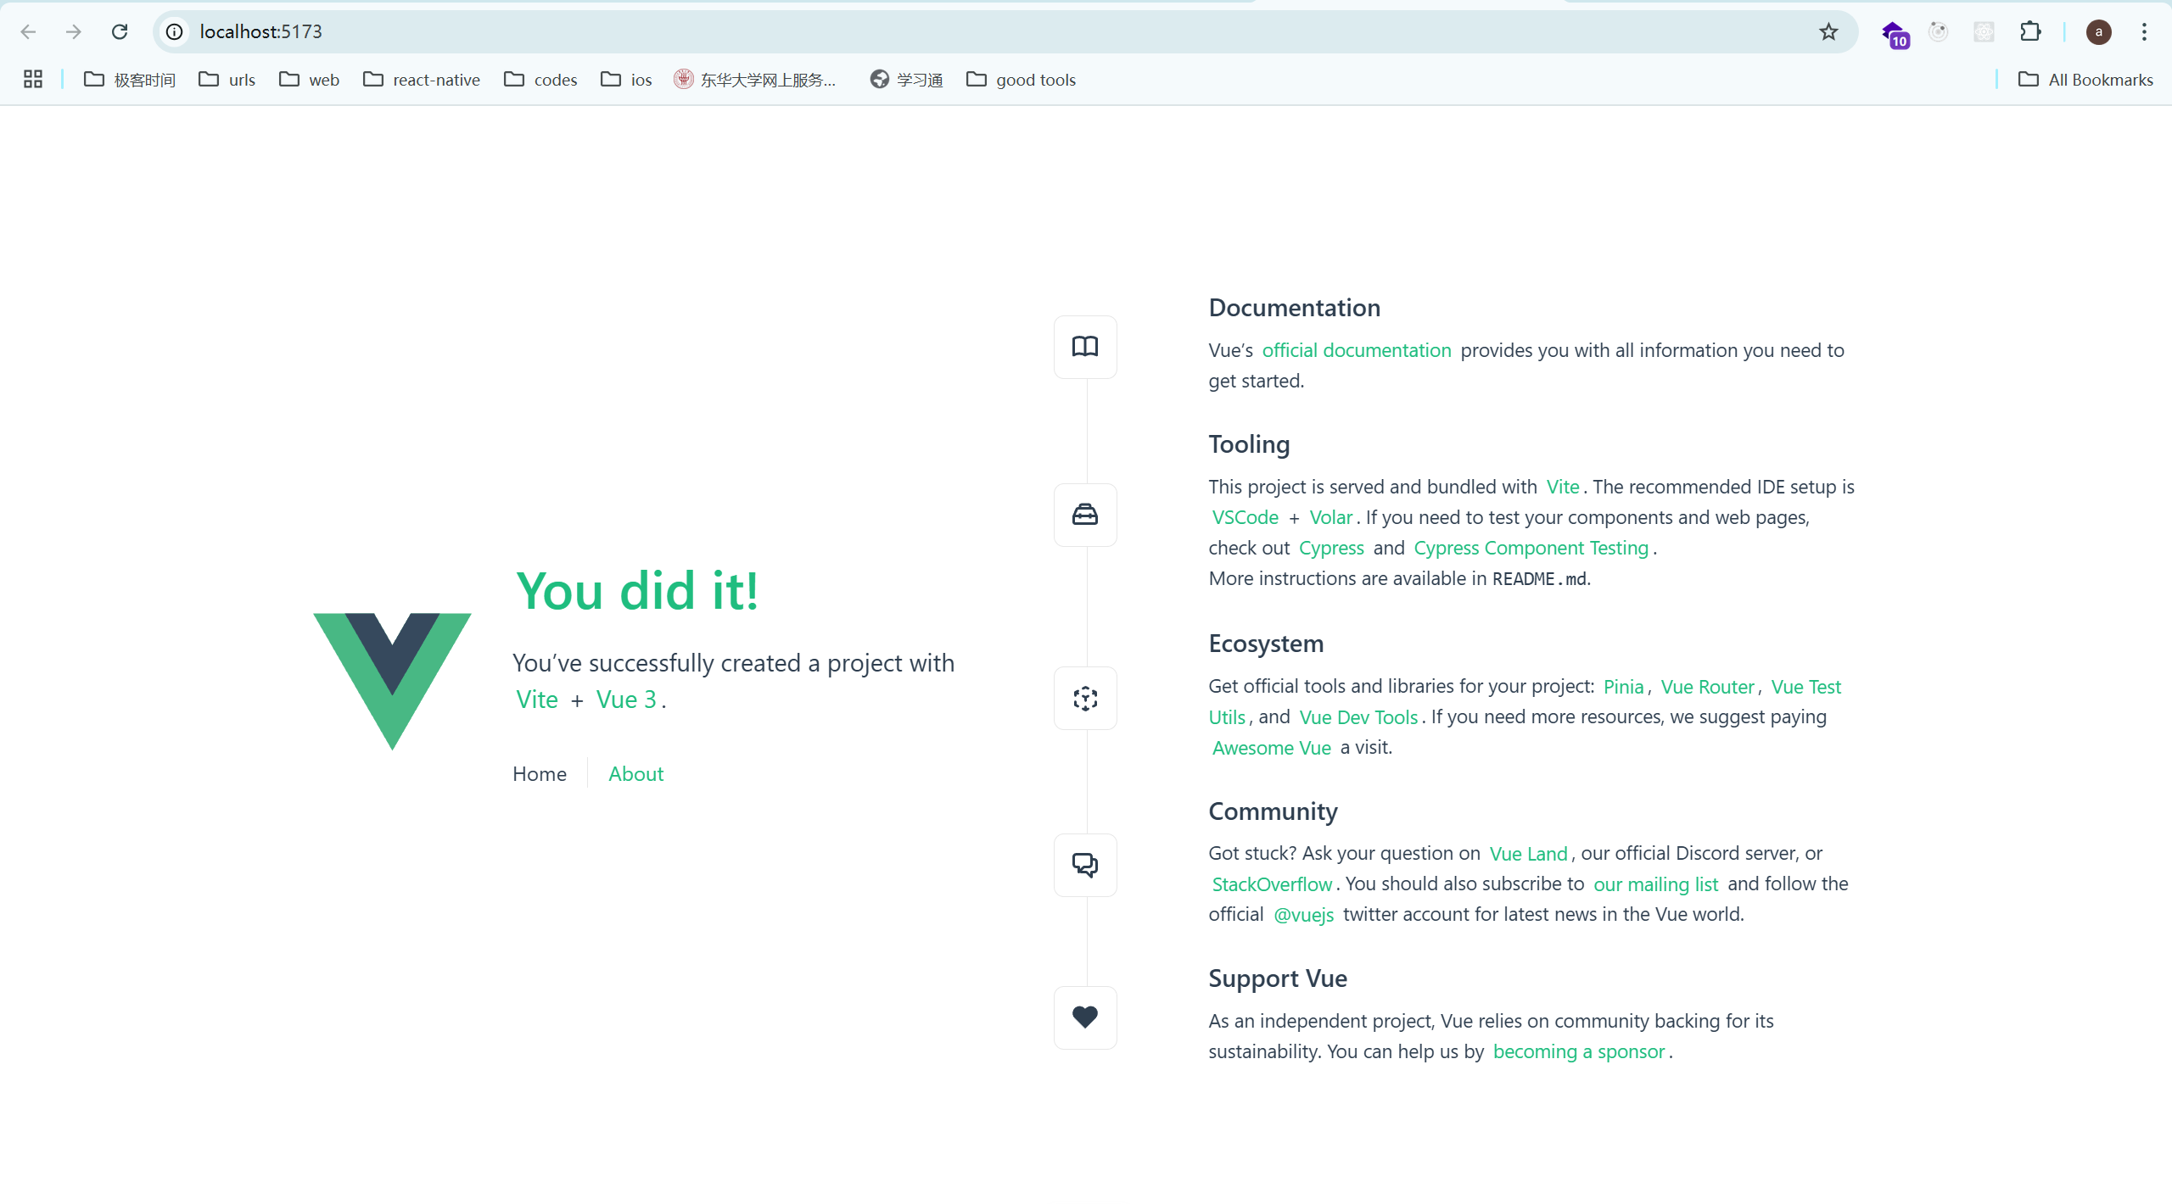Open the Cypress Component Testing link
2172x1204 pixels.
click(x=1531, y=548)
